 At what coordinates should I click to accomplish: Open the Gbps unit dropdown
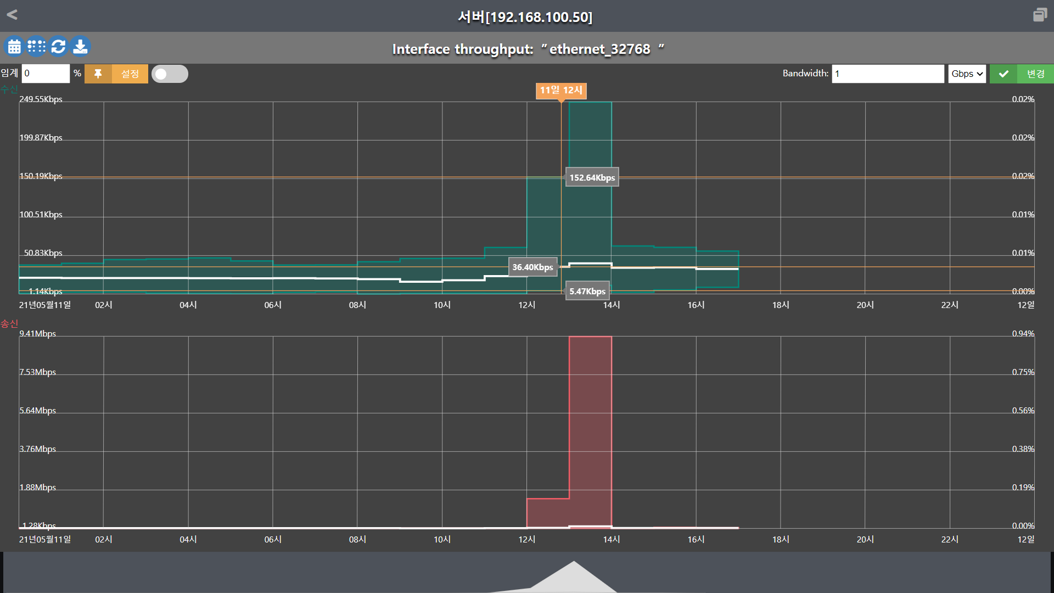(967, 74)
